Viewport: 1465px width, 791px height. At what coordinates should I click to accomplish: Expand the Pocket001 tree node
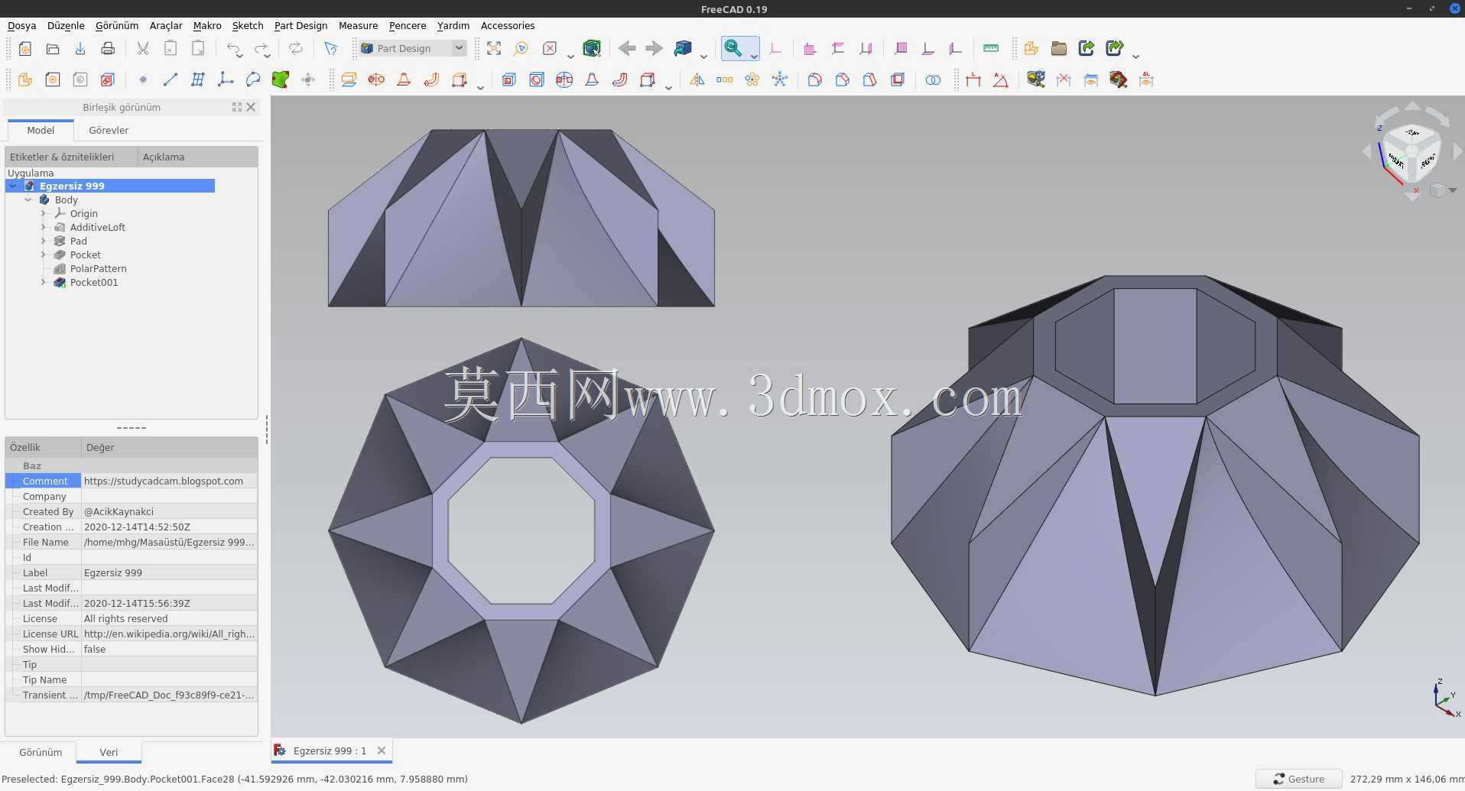44,282
